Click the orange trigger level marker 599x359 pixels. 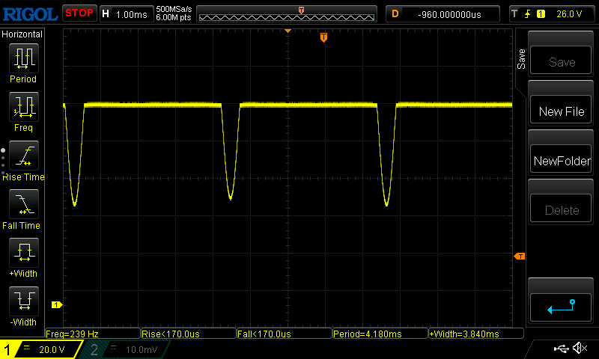pos(519,257)
